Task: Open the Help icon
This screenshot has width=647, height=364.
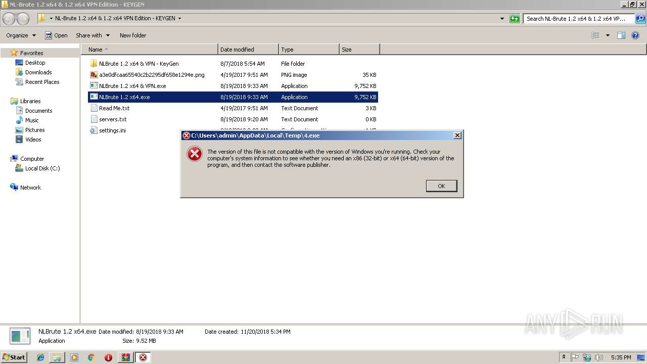Action: [636, 35]
